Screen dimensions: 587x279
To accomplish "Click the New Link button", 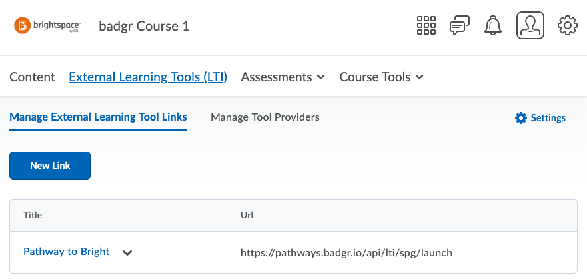I will tap(50, 166).
